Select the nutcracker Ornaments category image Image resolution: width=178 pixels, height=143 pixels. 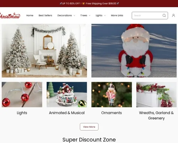click(x=111, y=94)
